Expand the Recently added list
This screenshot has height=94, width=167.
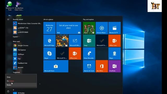point(16,37)
